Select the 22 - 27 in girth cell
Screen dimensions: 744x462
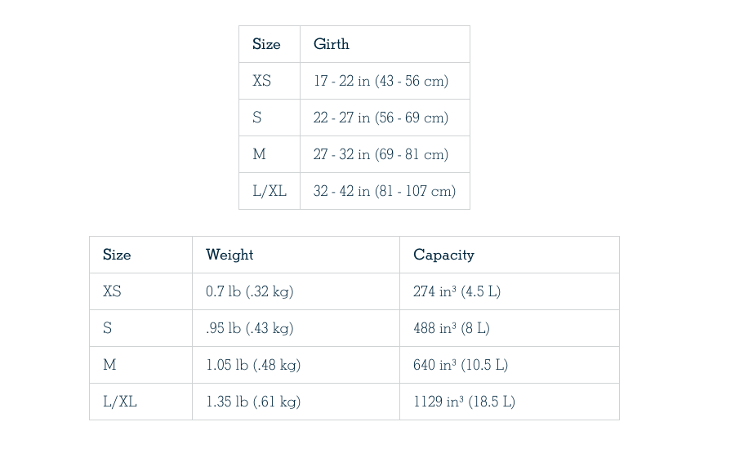click(381, 118)
